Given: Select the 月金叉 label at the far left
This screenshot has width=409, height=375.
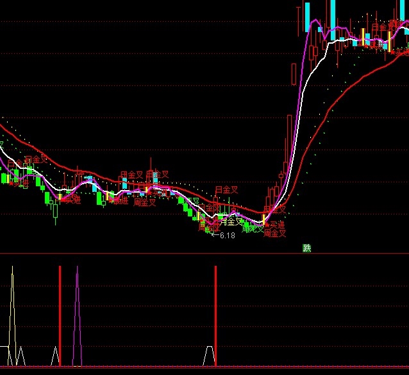Looking at the screenshot, I should (36, 159).
